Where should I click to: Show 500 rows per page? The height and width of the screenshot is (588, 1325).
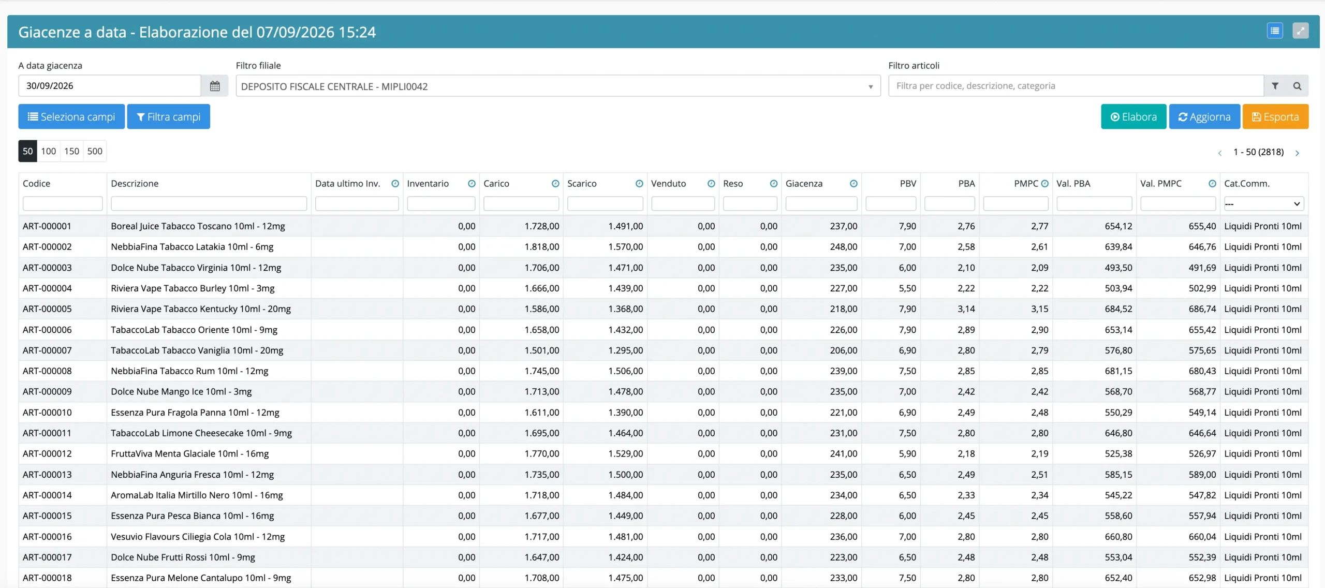[x=95, y=151]
